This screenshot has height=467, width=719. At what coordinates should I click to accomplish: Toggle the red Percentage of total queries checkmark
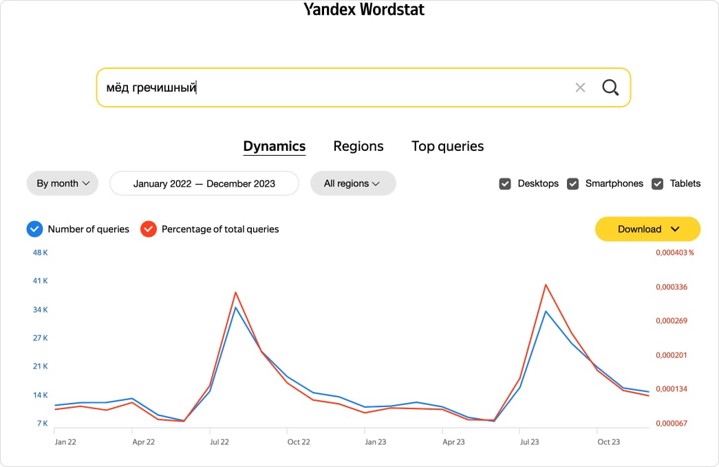(x=149, y=229)
